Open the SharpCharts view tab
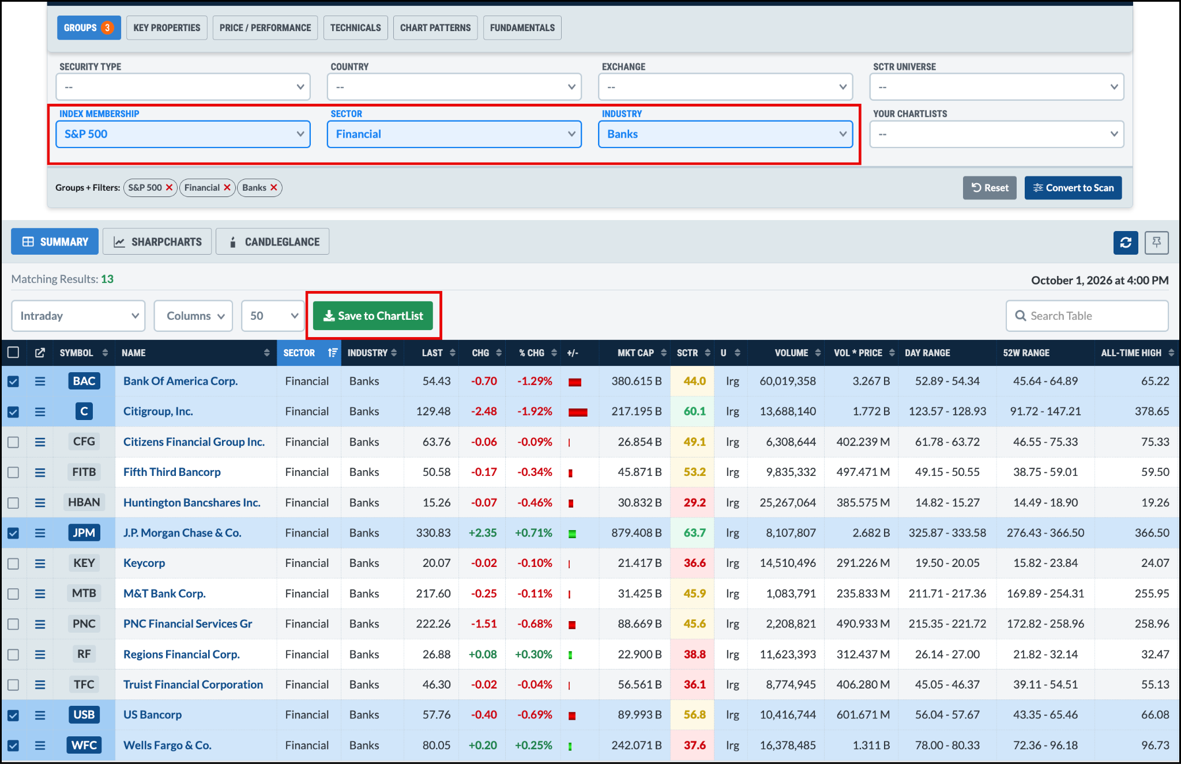The image size is (1181, 764). [157, 242]
